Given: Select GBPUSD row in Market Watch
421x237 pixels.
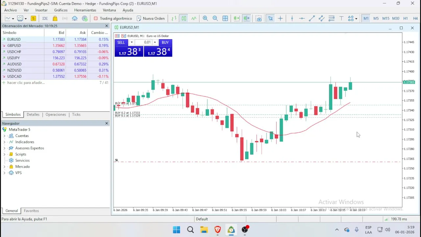Looking at the screenshot, I should point(55,45).
